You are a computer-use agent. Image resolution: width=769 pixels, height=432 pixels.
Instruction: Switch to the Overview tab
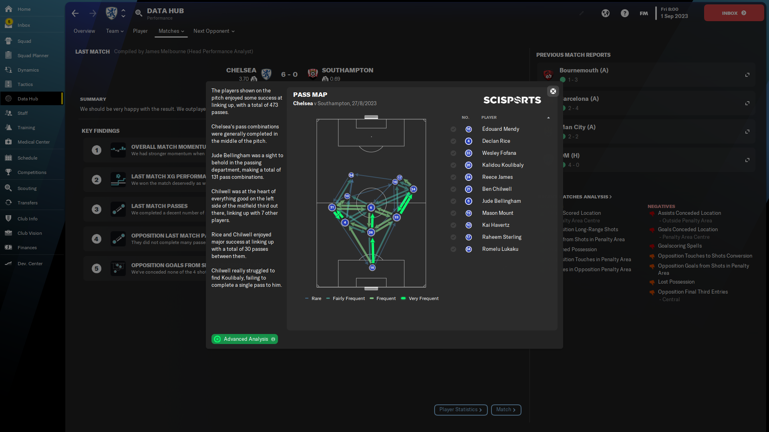84,31
